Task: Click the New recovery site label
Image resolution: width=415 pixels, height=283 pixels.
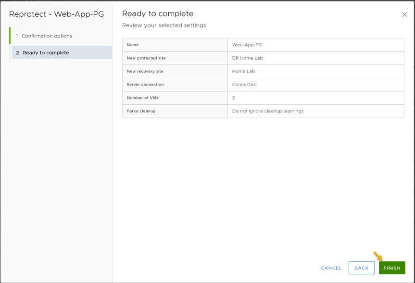Action: click(145, 71)
